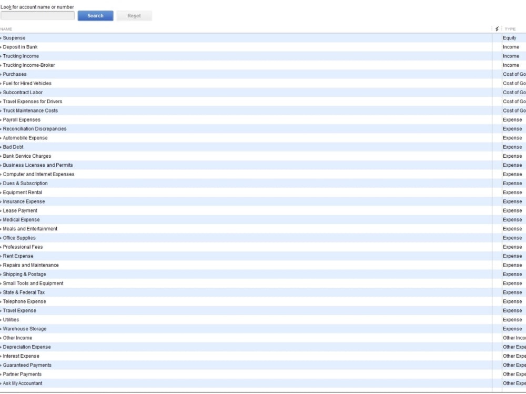Click the lightning bolt column header icon
Screen dimensions: 526x394
click(497, 29)
